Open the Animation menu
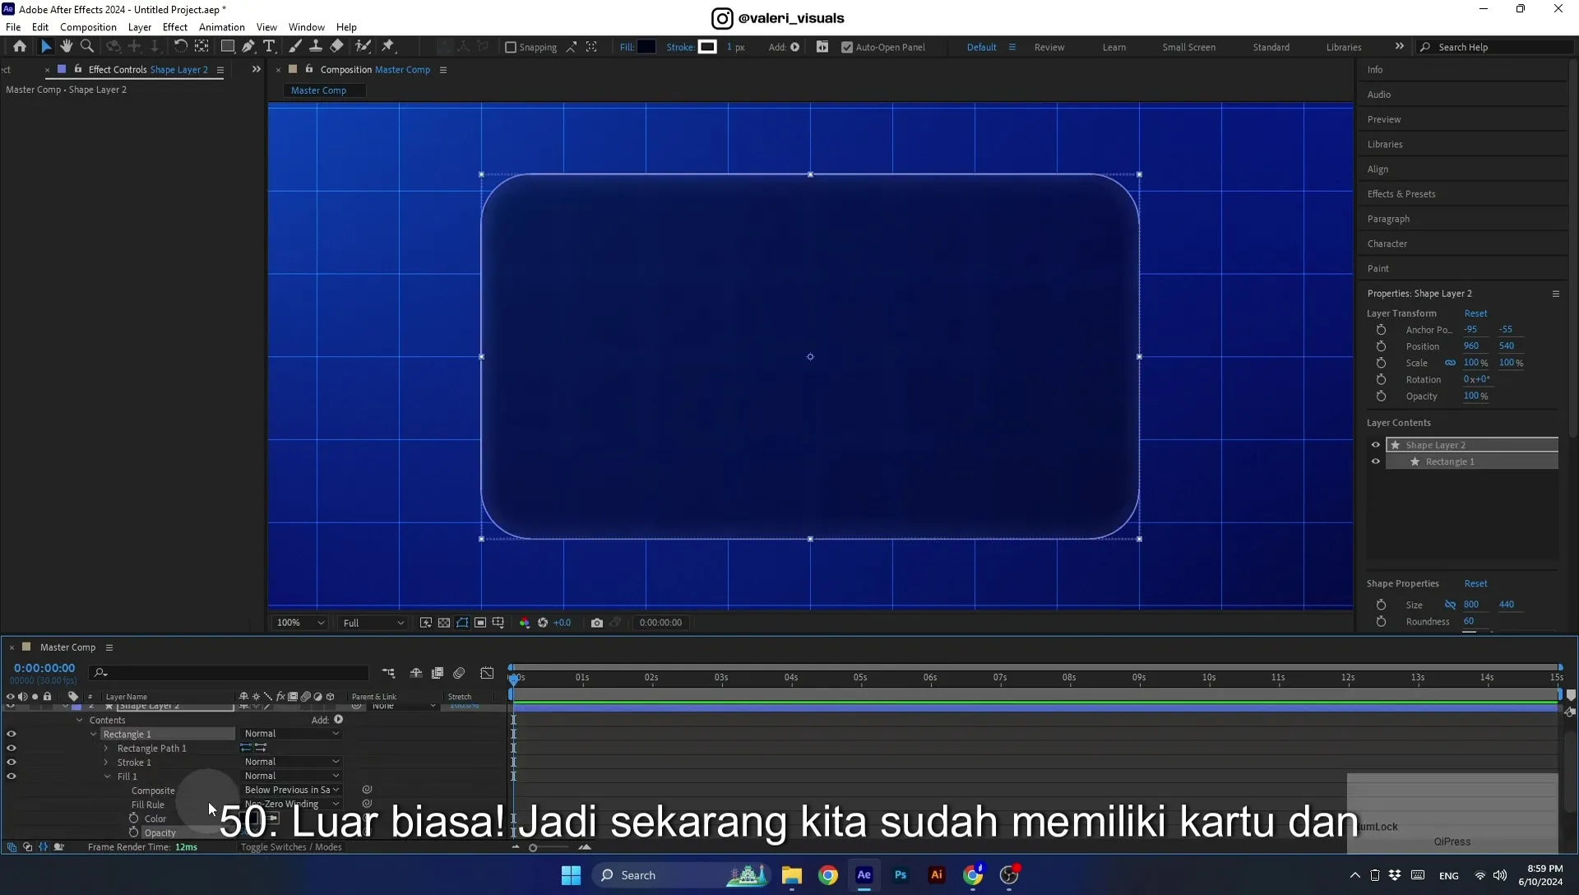 (x=222, y=27)
